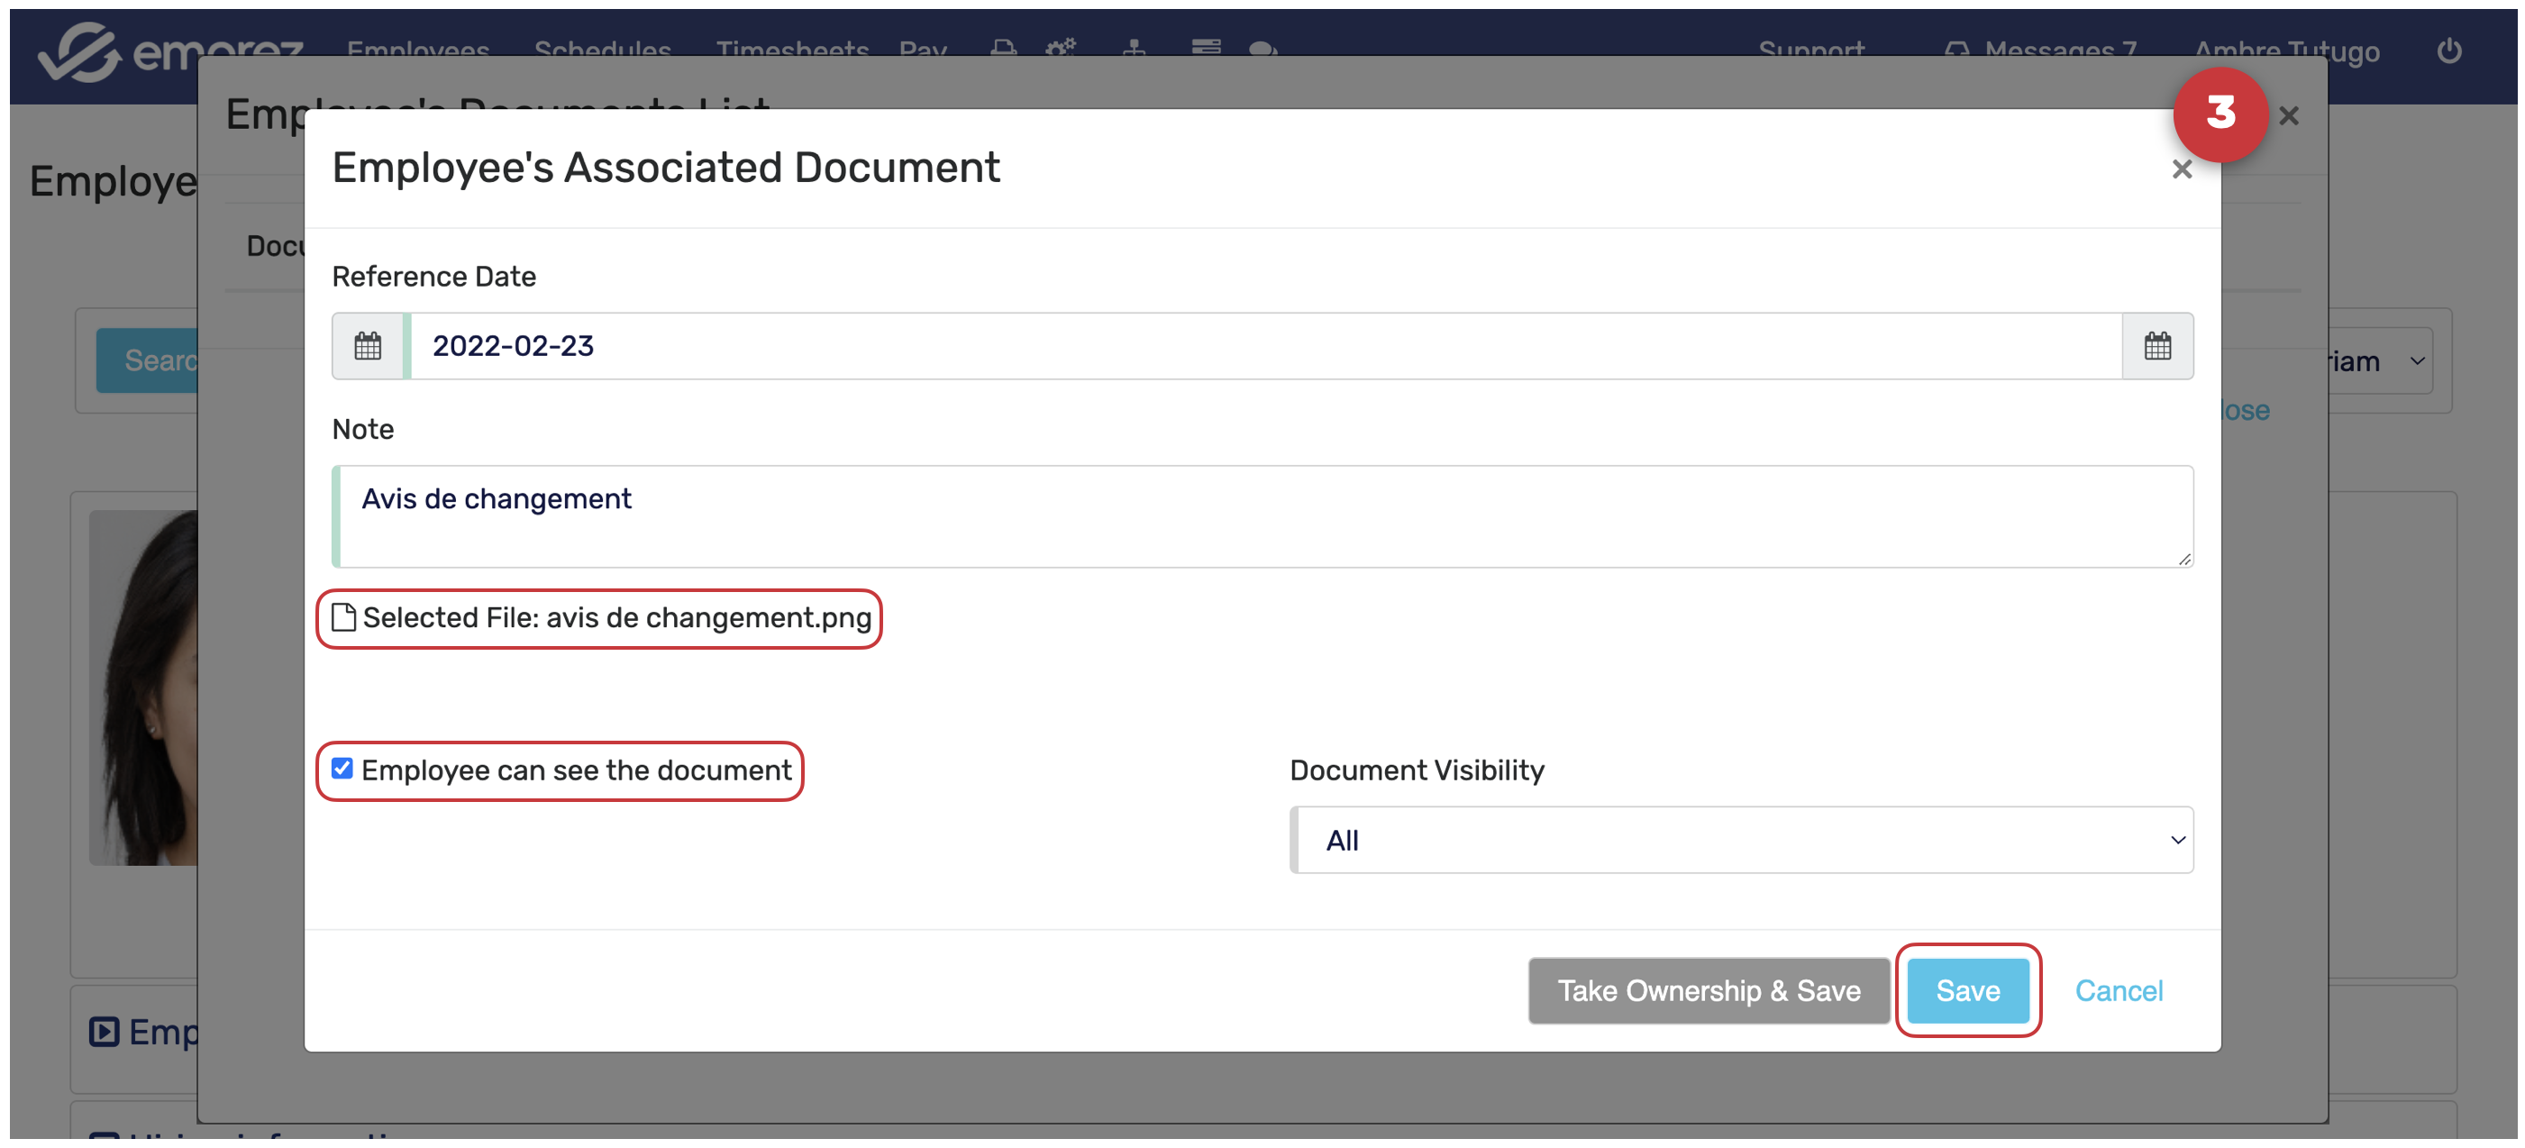Image resolution: width=2525 pixels, height=1148 pixels.
Task: Click the Cancel link
Action: (2119, 990)
